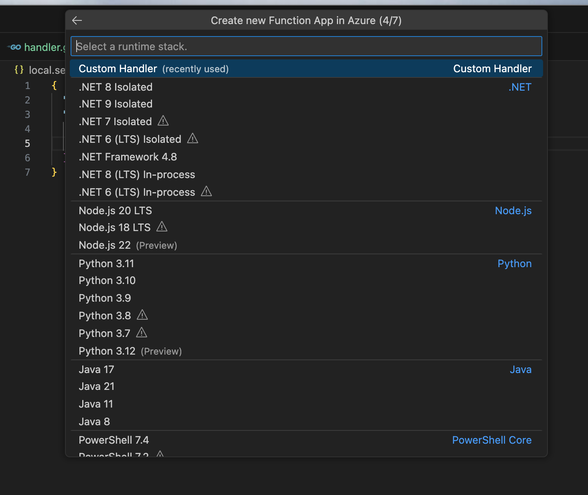The width and height of the screenshot is (588, 495).
Task: Click warning icon beside Python 3.8
Action: click(142, 315)
